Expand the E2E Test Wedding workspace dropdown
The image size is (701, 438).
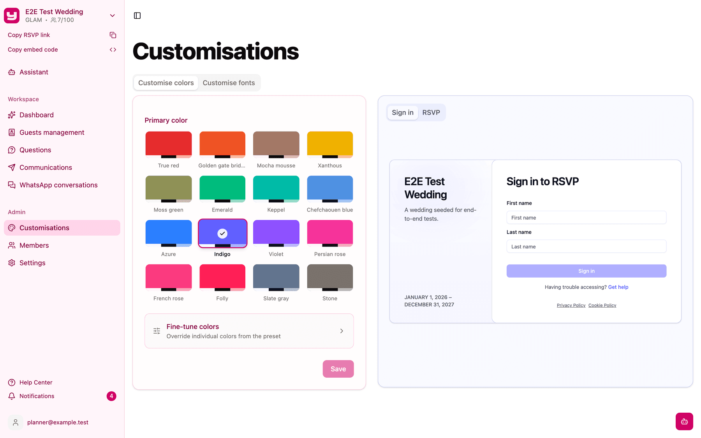click(113, 16)
